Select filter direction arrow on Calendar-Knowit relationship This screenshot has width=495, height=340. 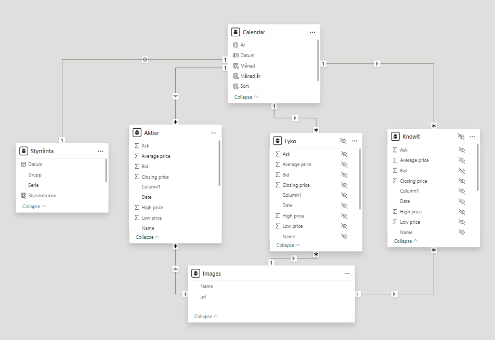pos(377,64)
